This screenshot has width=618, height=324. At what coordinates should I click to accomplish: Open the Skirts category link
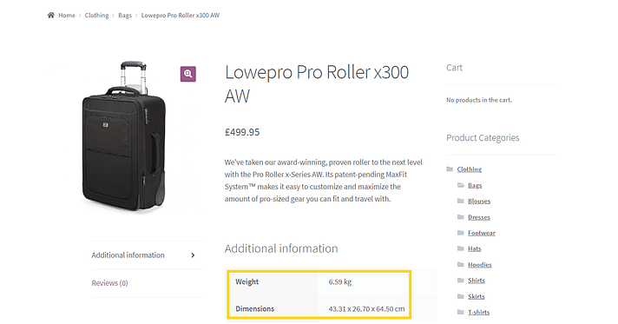coord(477,296)
